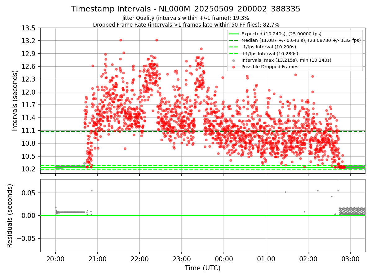Click the 23:00 time axis label
The image size is (372, 279).
182,259
